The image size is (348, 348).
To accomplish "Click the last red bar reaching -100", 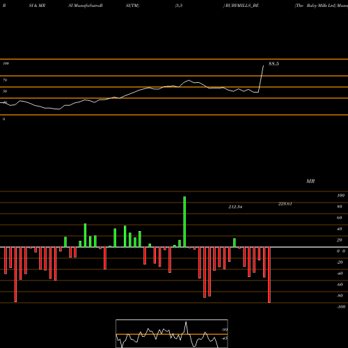I will 269,275.
